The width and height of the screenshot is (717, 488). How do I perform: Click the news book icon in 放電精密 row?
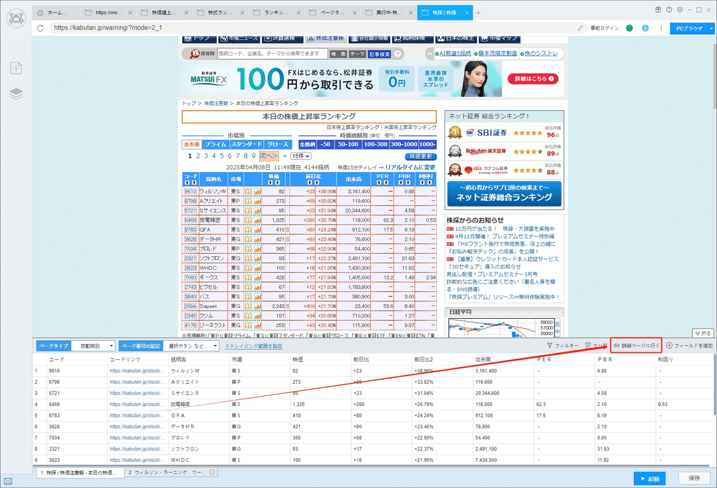249,220
